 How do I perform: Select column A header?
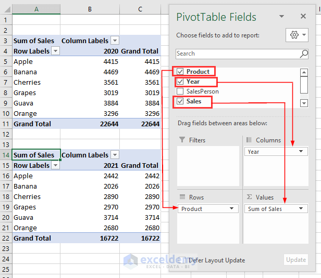[x=36, y=9]
